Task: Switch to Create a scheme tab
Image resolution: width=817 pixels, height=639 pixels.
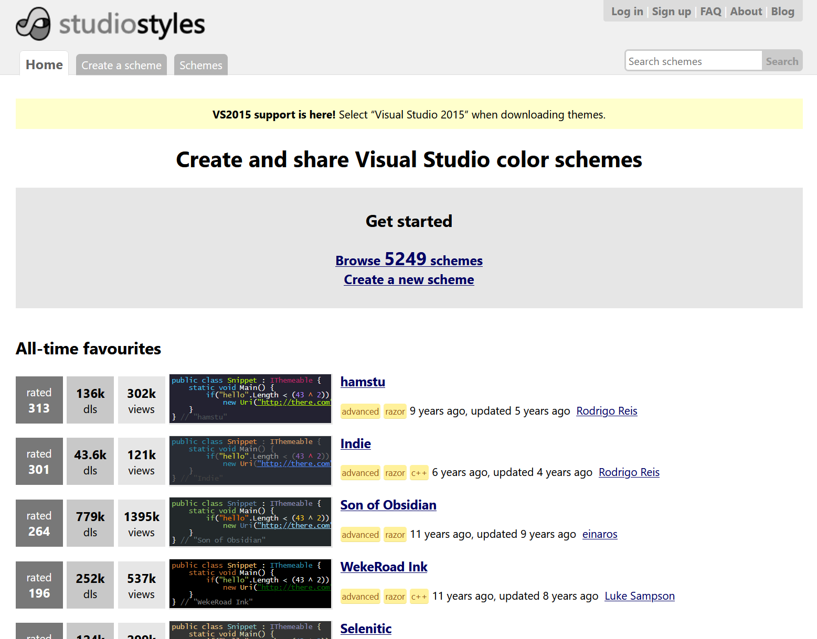Action: click(121, 65)
